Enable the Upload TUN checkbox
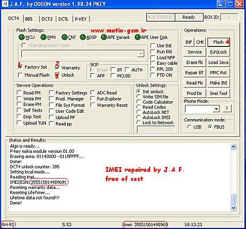The width and height of the screenshot is (246, 229). point(19,123)
